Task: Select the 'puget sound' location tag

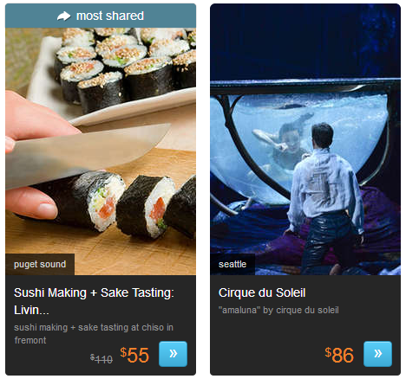Action: pos(40,265)
